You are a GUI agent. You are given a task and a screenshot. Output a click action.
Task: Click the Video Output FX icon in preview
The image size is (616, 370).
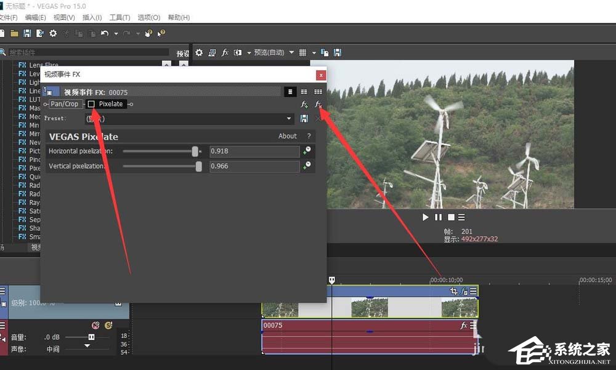225,53
